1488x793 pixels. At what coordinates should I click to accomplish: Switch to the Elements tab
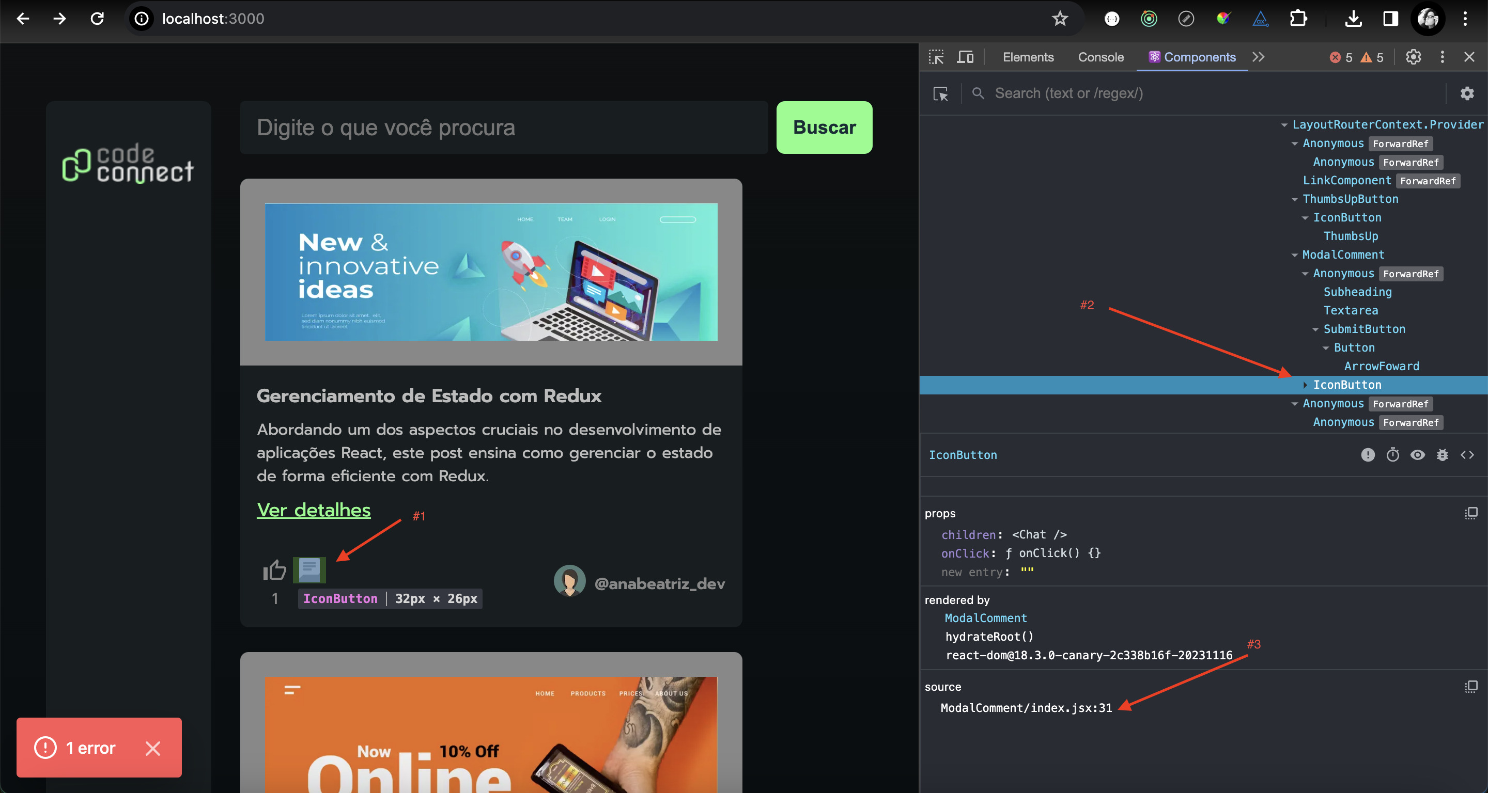click(x=1028, y=57)
